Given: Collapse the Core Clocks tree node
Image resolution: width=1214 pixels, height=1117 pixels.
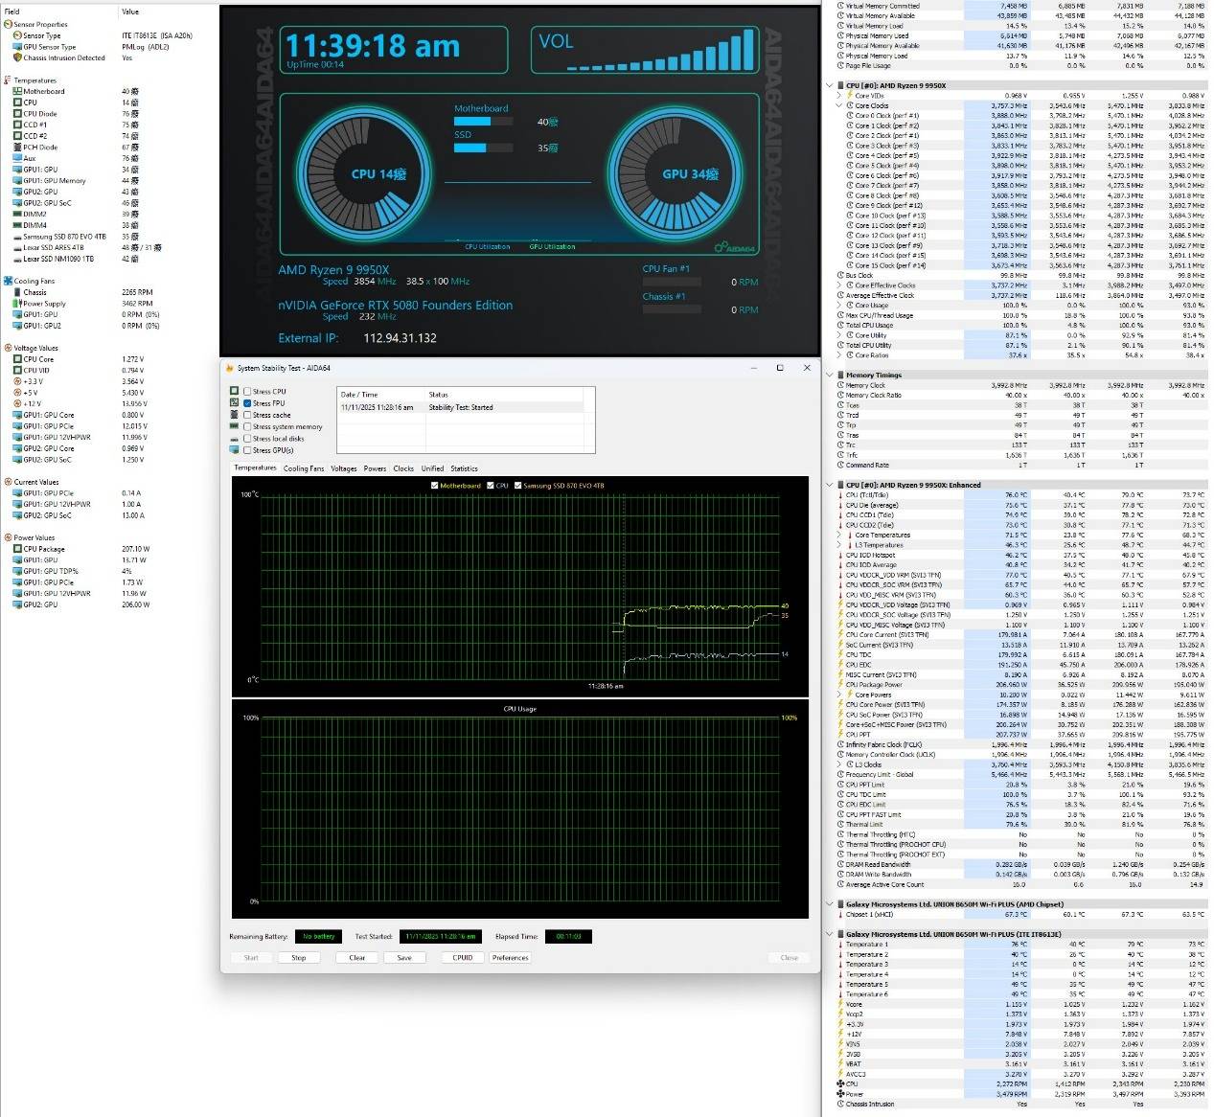Looking at the screenshot, I should tap(839, 105).
